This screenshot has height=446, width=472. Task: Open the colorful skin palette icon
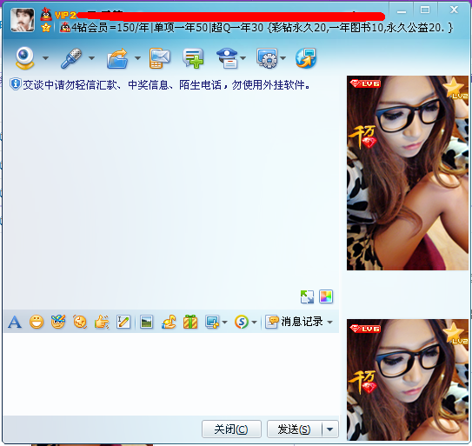326,296
